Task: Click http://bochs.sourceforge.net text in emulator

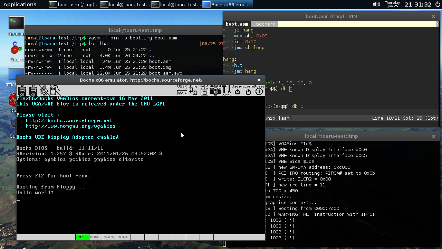Action: (x=69, y=120)
